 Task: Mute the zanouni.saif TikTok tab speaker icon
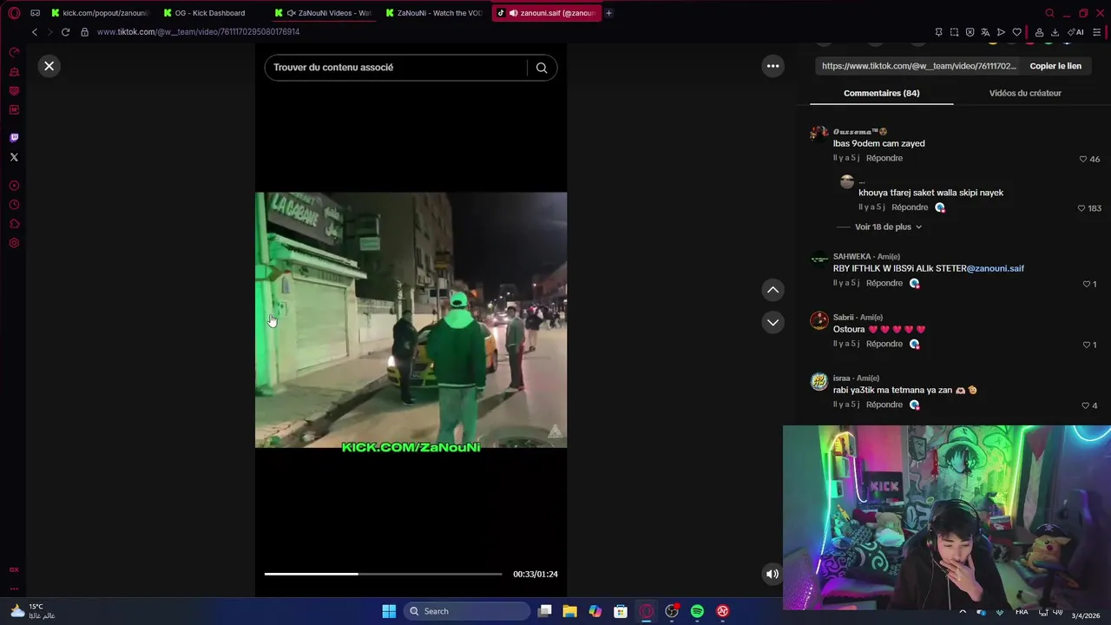coord(513,13)
